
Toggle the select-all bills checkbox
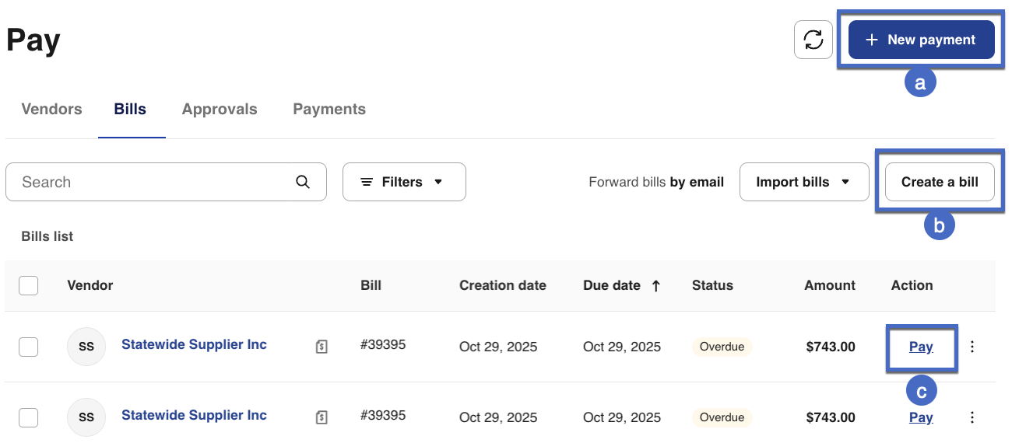tap(29, 286)
